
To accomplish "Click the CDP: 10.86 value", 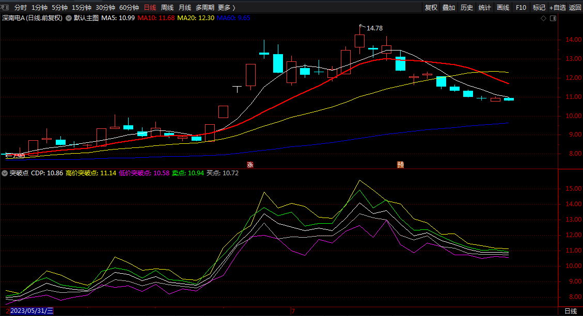I will click(47, 173).
